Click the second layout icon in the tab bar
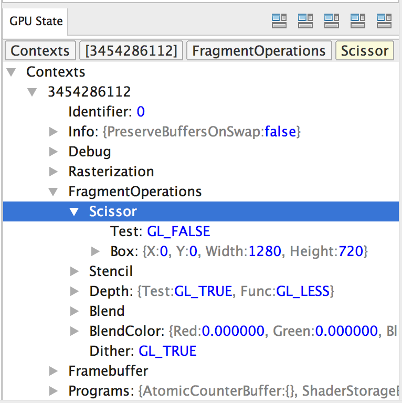 305,20
